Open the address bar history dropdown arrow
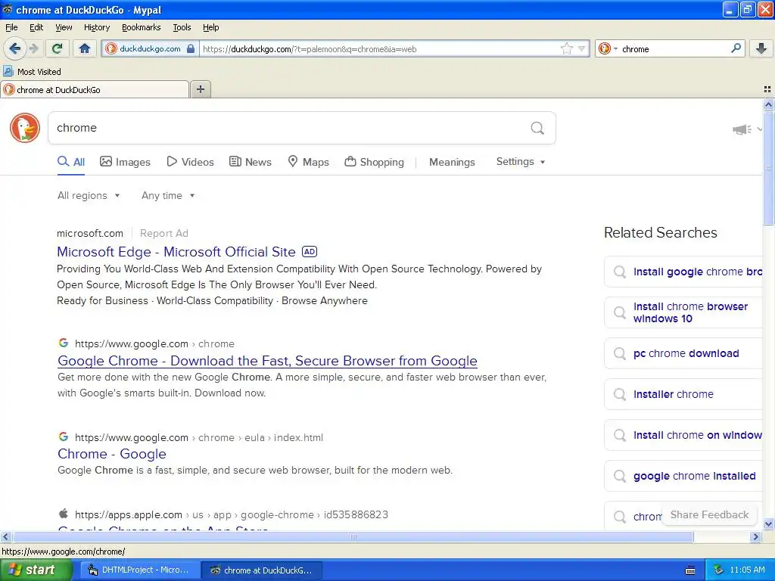This screenshot has height=581, width=775. point(582,48)
